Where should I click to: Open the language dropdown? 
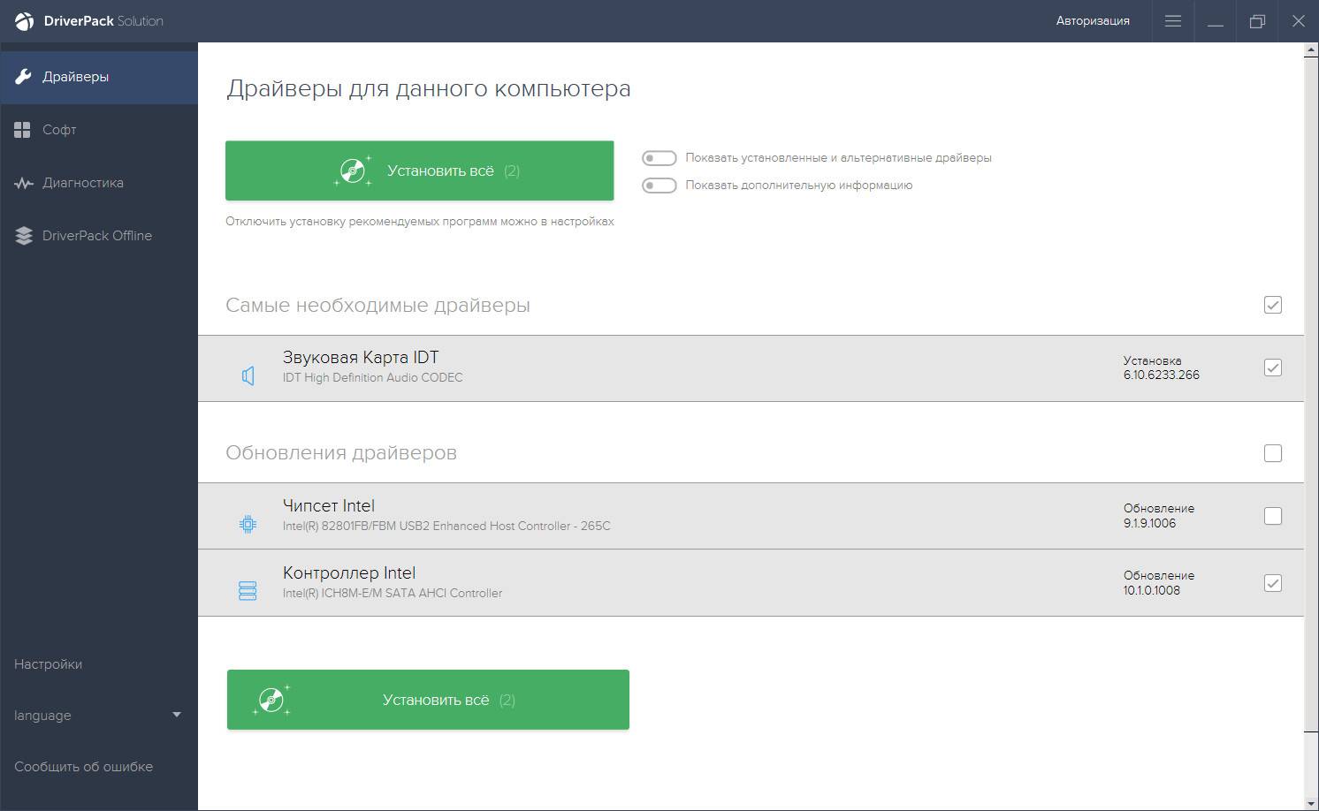98,716
